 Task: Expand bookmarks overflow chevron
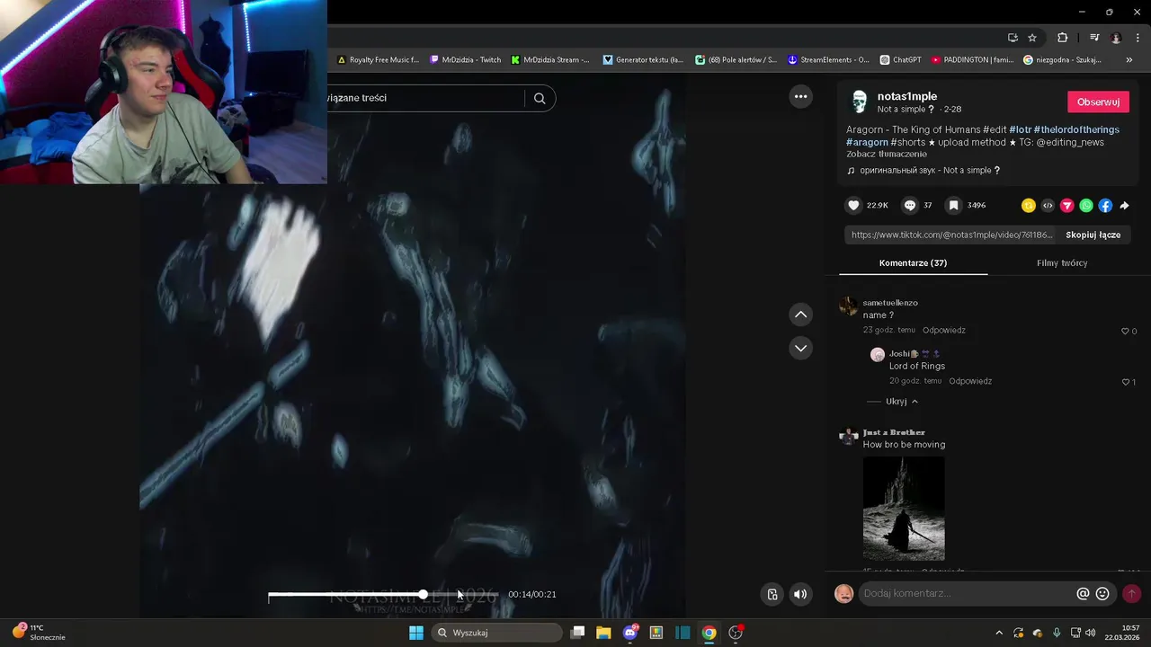point(1129,60)
